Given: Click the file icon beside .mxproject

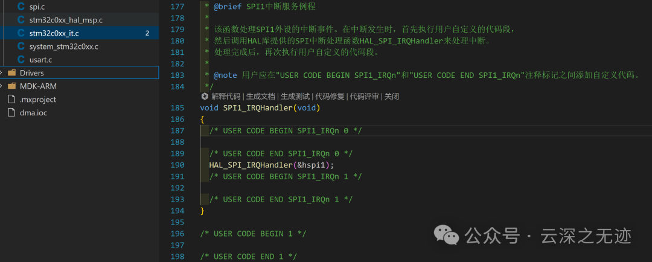Looking at the screenshot, I should pyautogui.click(x=11, y=100).
